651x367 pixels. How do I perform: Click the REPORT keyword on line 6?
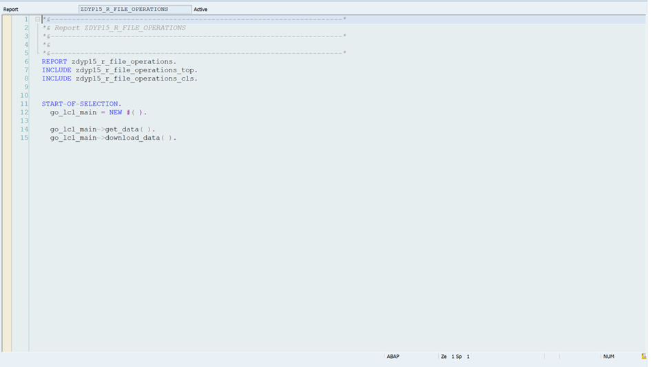[54, 62]
